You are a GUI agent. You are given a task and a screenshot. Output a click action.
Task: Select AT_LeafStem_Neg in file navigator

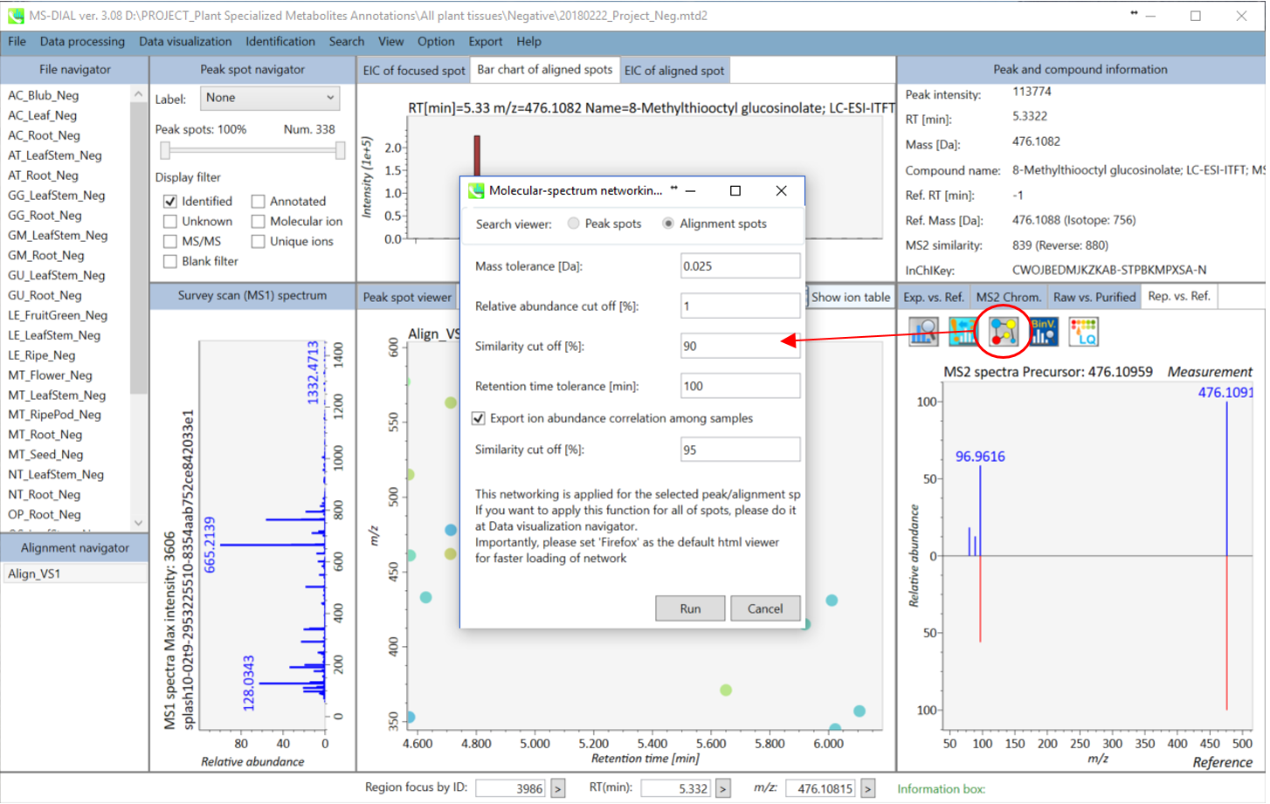[55, 155]
